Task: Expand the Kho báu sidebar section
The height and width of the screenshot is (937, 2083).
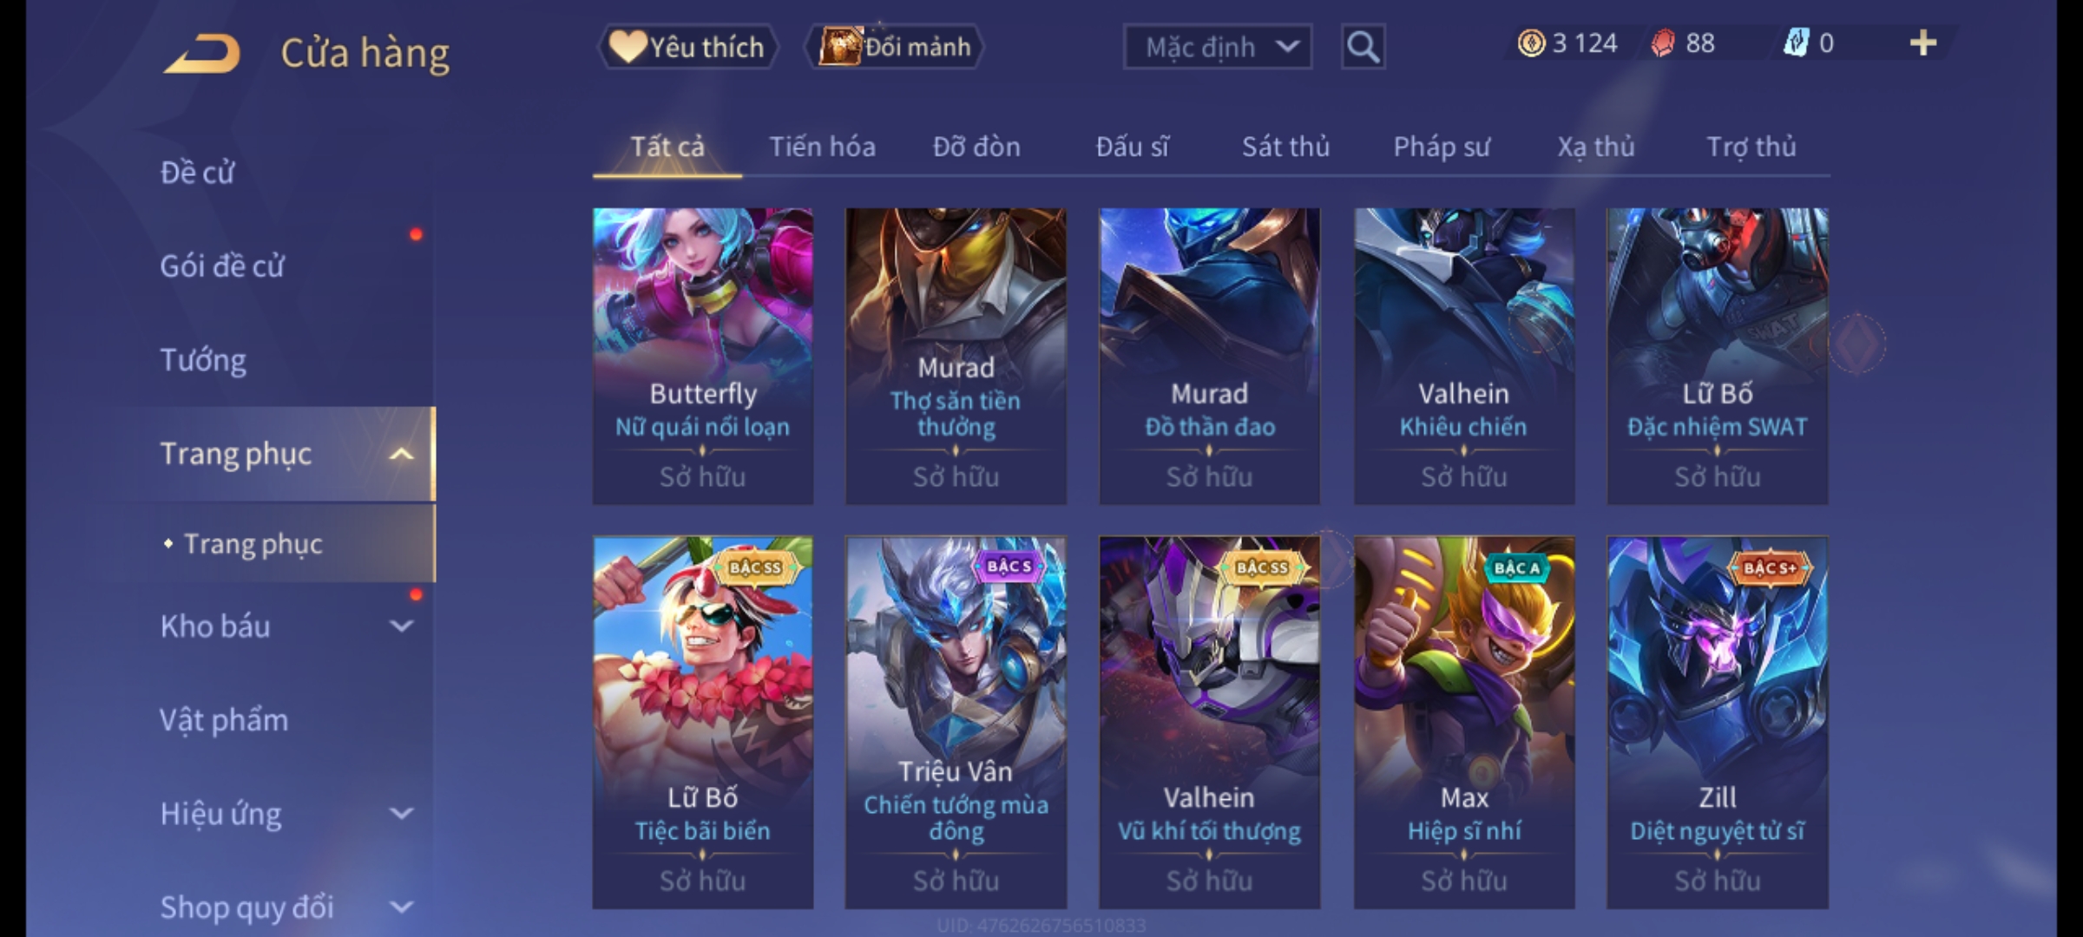Action: (401, 626)
